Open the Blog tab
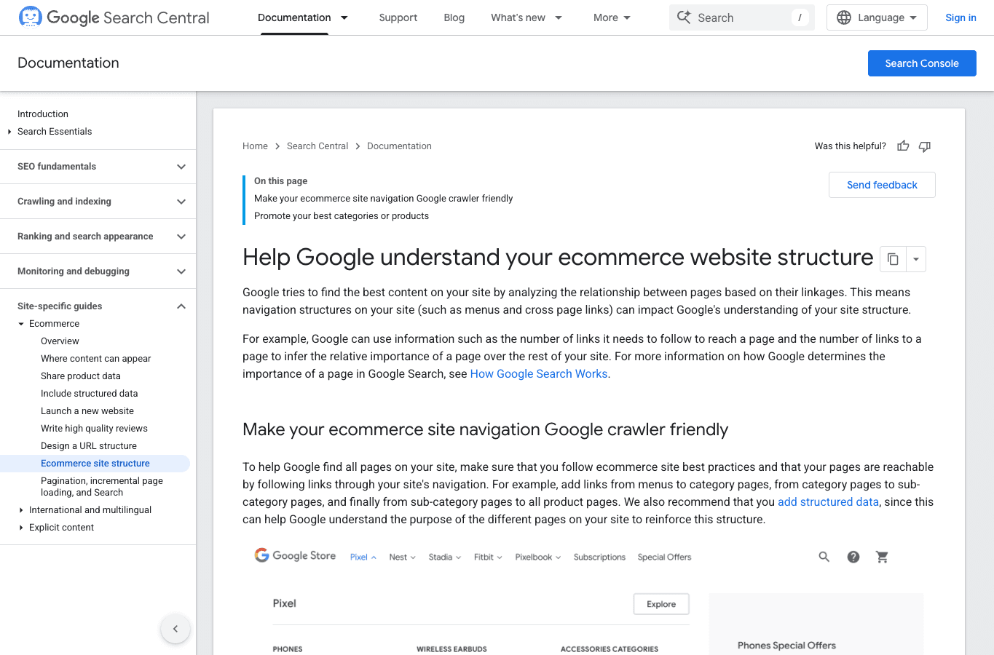This screenshot has height=655, width=994. tap(454, 17)
